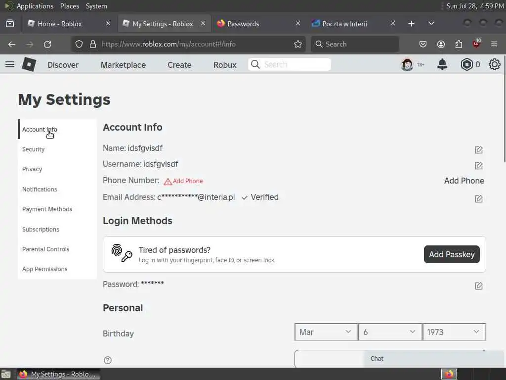Edit the Password pencil icon
506x380 pixels.
point(479,285)
